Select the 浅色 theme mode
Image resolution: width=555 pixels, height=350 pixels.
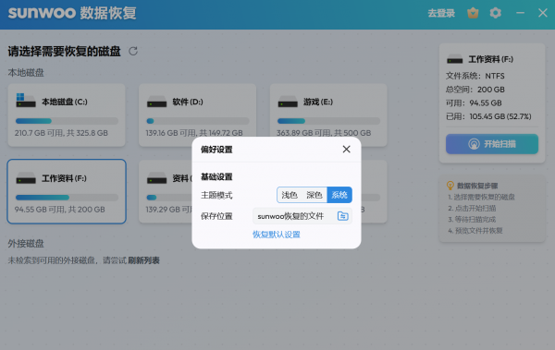click(290, 195)
